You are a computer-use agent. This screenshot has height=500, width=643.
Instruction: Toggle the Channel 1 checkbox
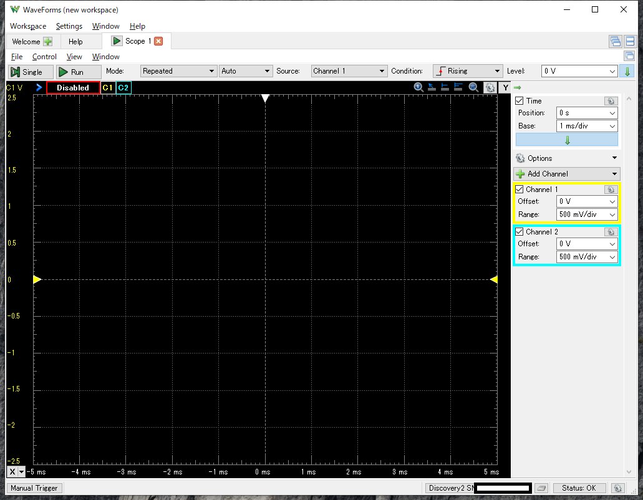point(519,190)
